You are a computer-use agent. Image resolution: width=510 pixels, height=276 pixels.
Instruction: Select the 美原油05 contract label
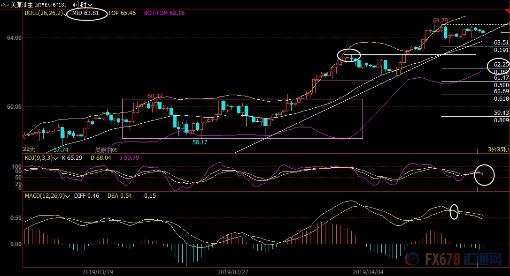106,150
